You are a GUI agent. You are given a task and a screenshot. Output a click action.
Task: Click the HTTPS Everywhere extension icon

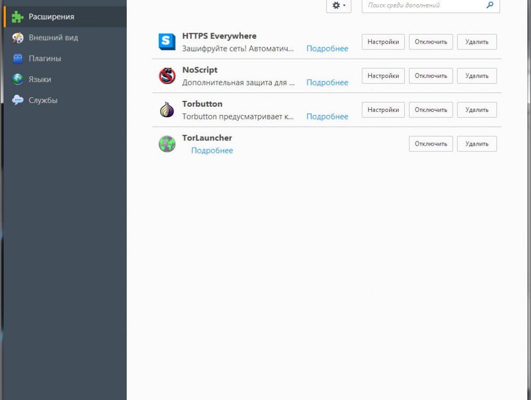coord(167,42)
